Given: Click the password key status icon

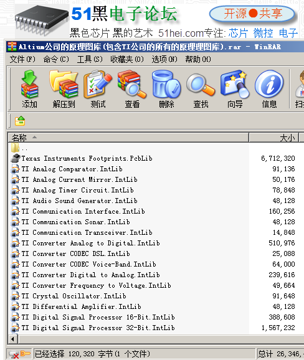Looking at the screenshot, I should (x=26, y=354).
